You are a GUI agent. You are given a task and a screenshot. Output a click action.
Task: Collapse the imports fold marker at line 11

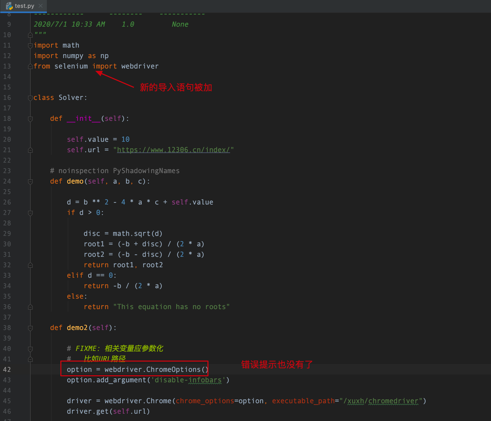[x=30, y=45]
